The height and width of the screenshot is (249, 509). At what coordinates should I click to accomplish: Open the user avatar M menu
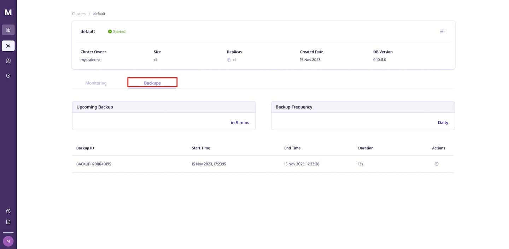8,241
